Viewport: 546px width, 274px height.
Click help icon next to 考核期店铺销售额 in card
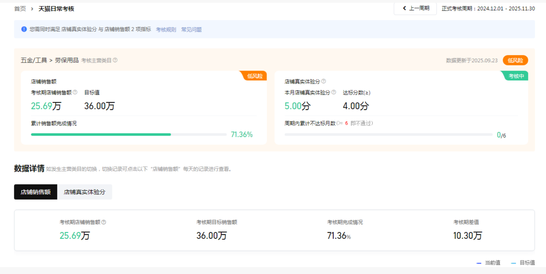pyautogui.click(x=75, y=92)
